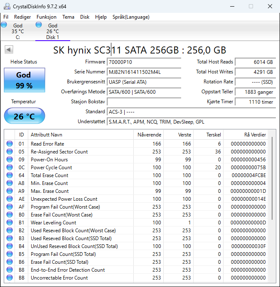280x287 pixels.
Task: Select the Disk 1 tab
Action: click(53, 31)
